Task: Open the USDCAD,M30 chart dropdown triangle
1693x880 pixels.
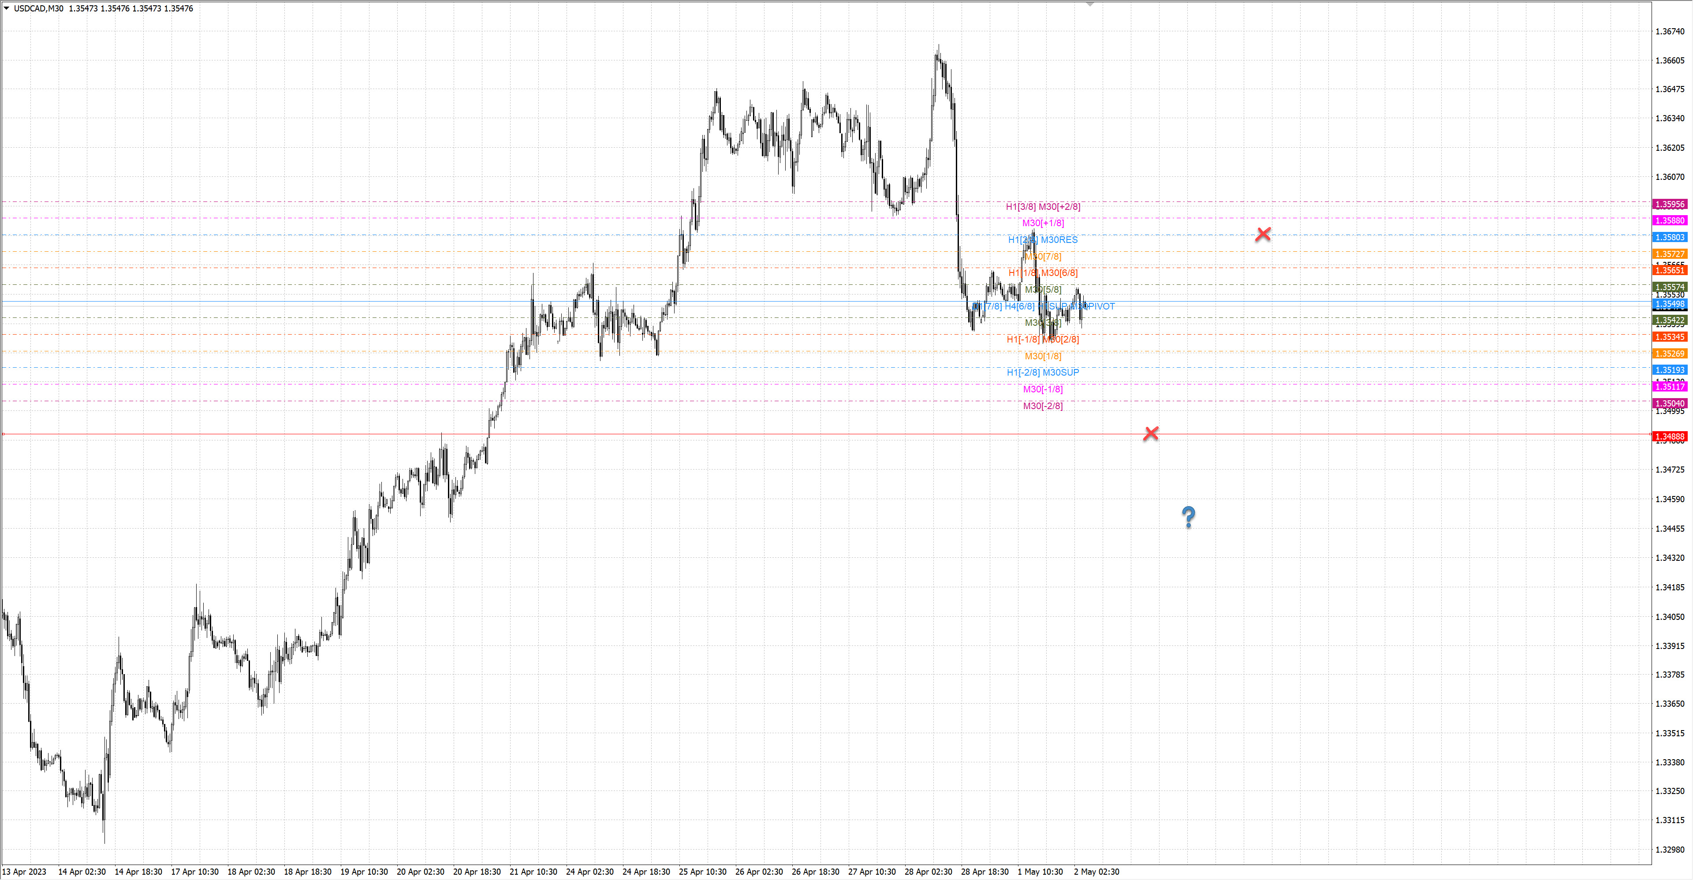Action: 7,8
